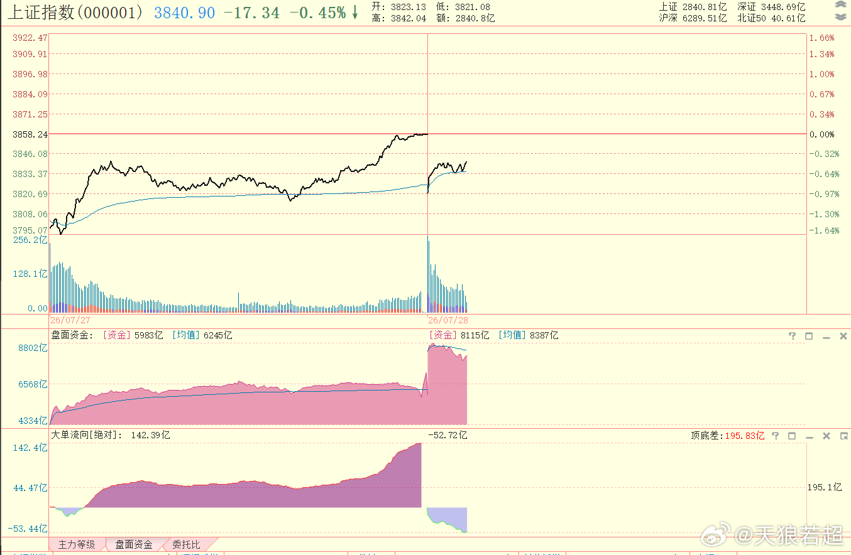Viewport: 851px width, 555px height.
Task: Click the 6568亿 funds axis label
Action: point(33,384)
